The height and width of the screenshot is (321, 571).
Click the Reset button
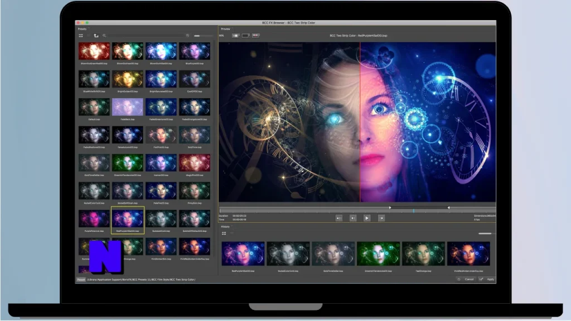pos(81,280)
